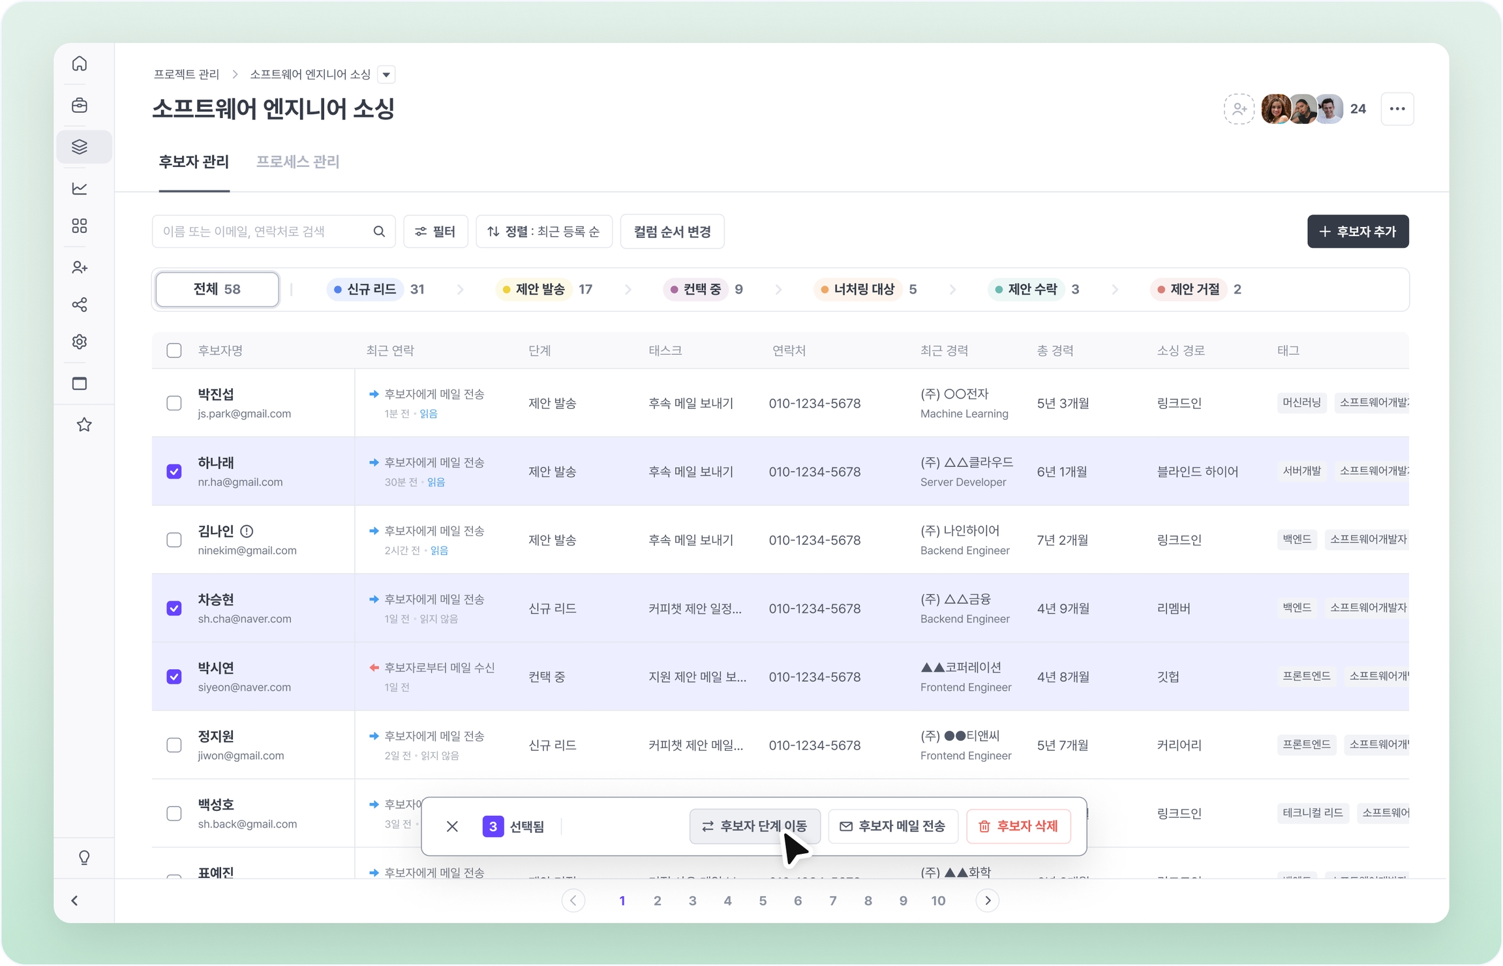Select the 신규 리드 stage filter
Screen dimensions: 1503x966
[372, 290]
